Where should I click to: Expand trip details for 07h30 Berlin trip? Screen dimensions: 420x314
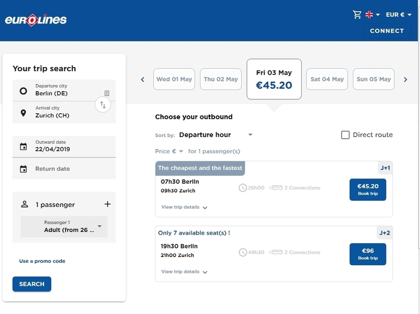coord(184,207)
